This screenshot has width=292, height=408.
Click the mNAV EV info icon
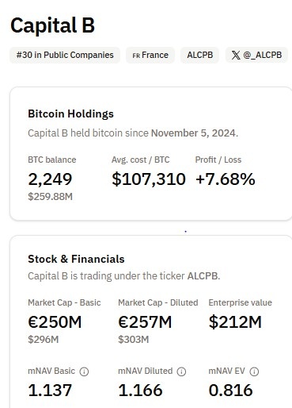[x=254, y=371]
